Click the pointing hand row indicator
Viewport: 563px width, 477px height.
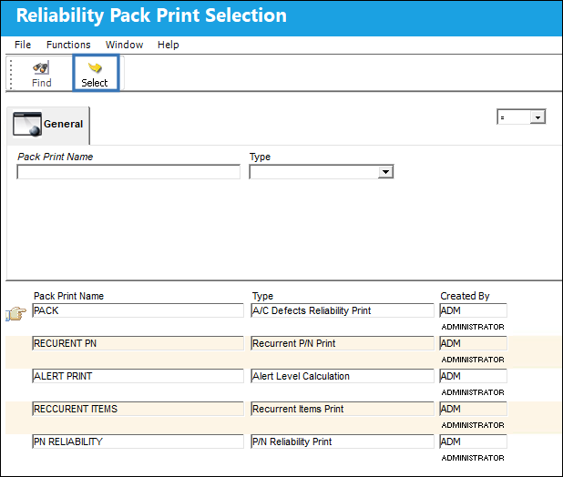coord(15,314)
